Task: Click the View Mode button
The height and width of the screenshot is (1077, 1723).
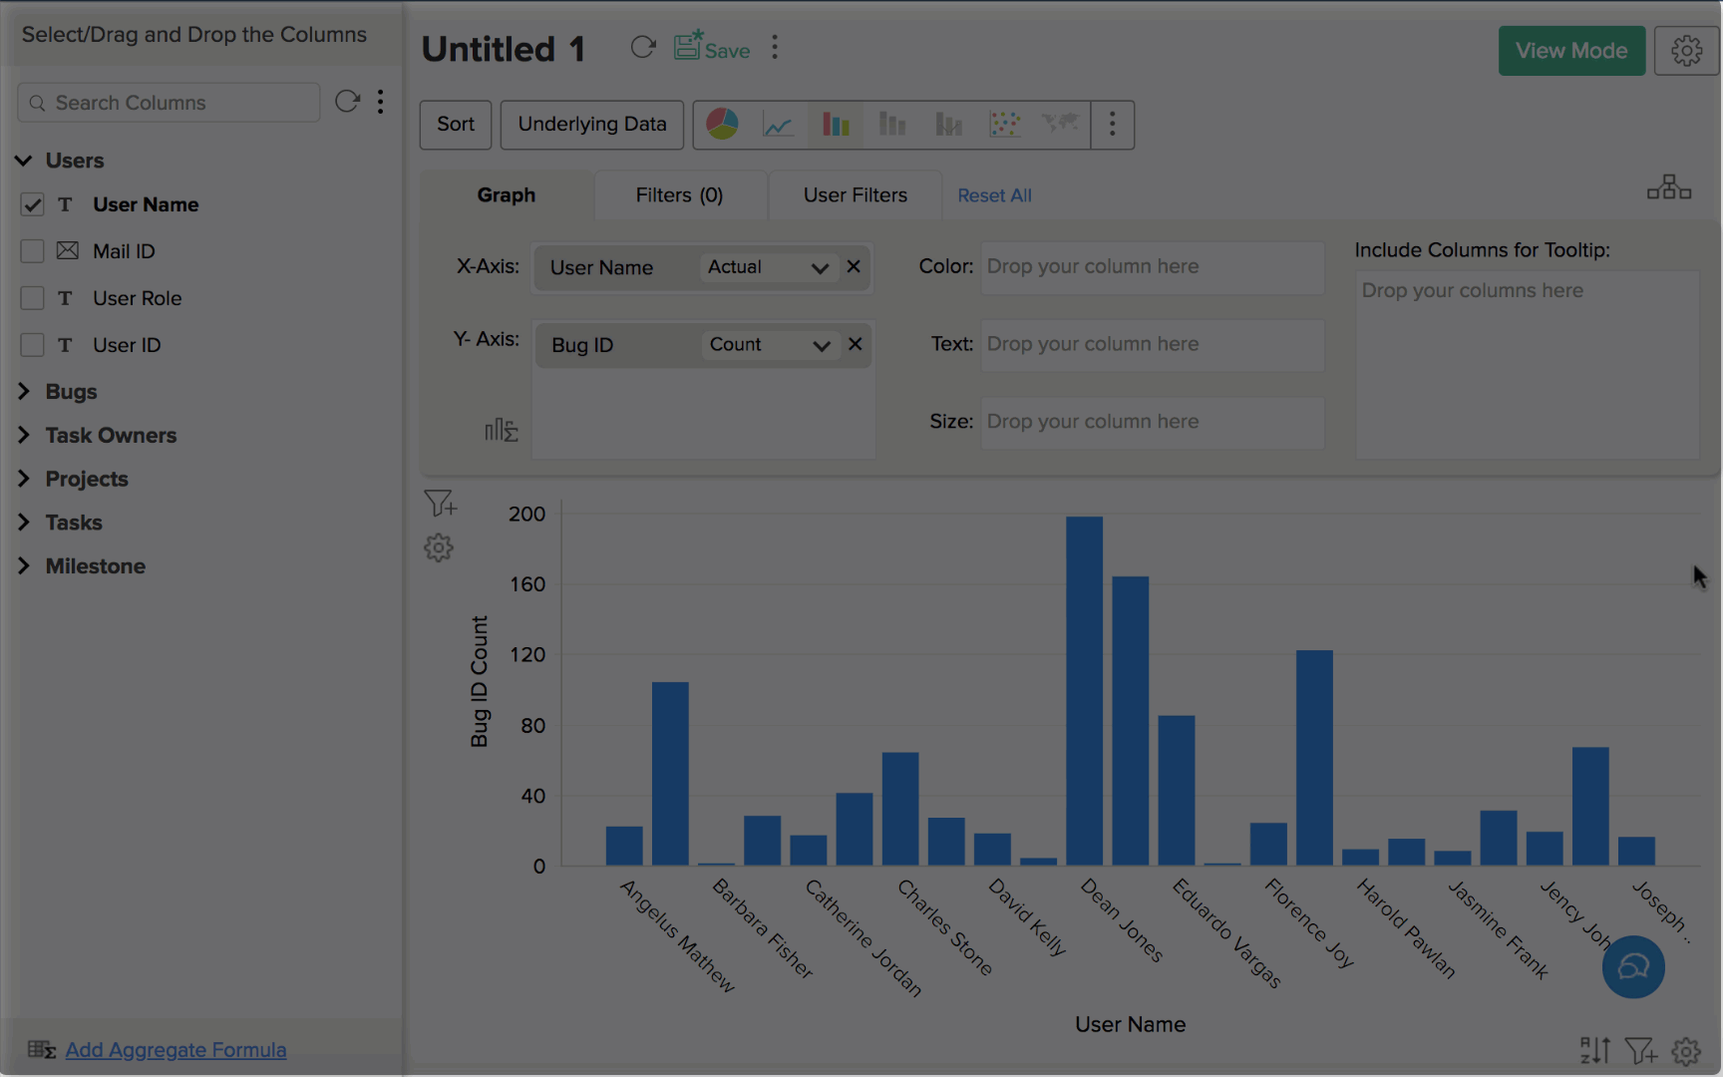Action: (1570, 51)
